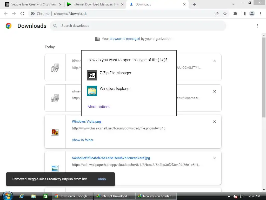Viewport: 266px width, 200px height.
Task: Launch Internet Explorer from the taskbar
Action: coord(22,196)
